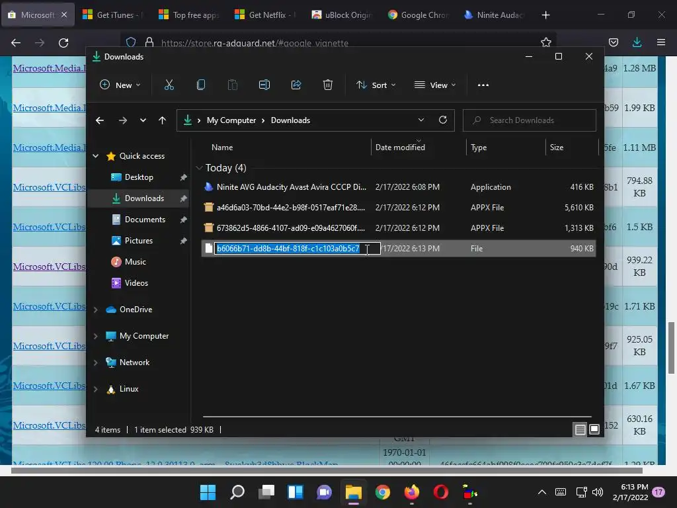Select Videos in the navigation pane
The height and width of the screenshot is (508, 677).
tap(136, 283)
